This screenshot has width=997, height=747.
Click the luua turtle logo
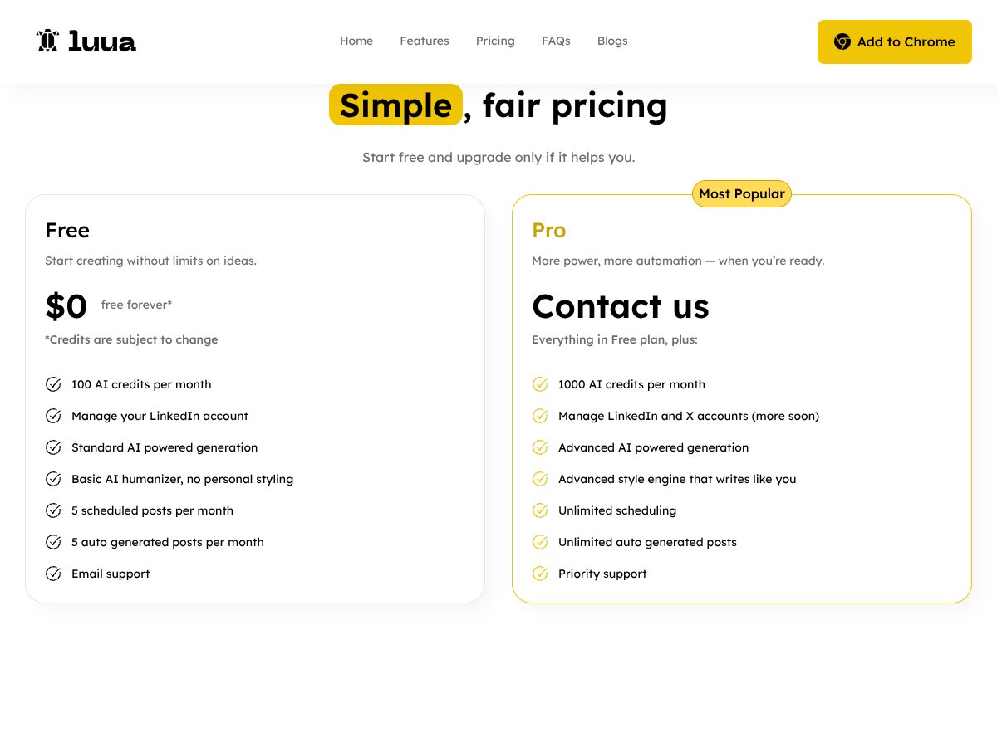pyautogui.click(x=47, y=41)
